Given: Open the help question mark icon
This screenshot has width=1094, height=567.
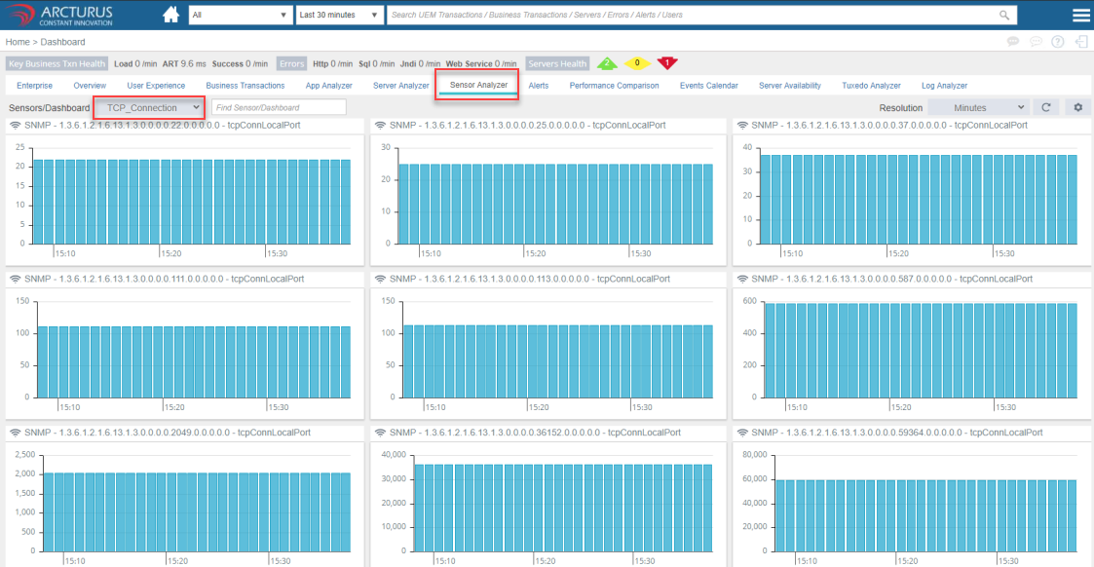Looking at the screenshot, I should 1057,42.
